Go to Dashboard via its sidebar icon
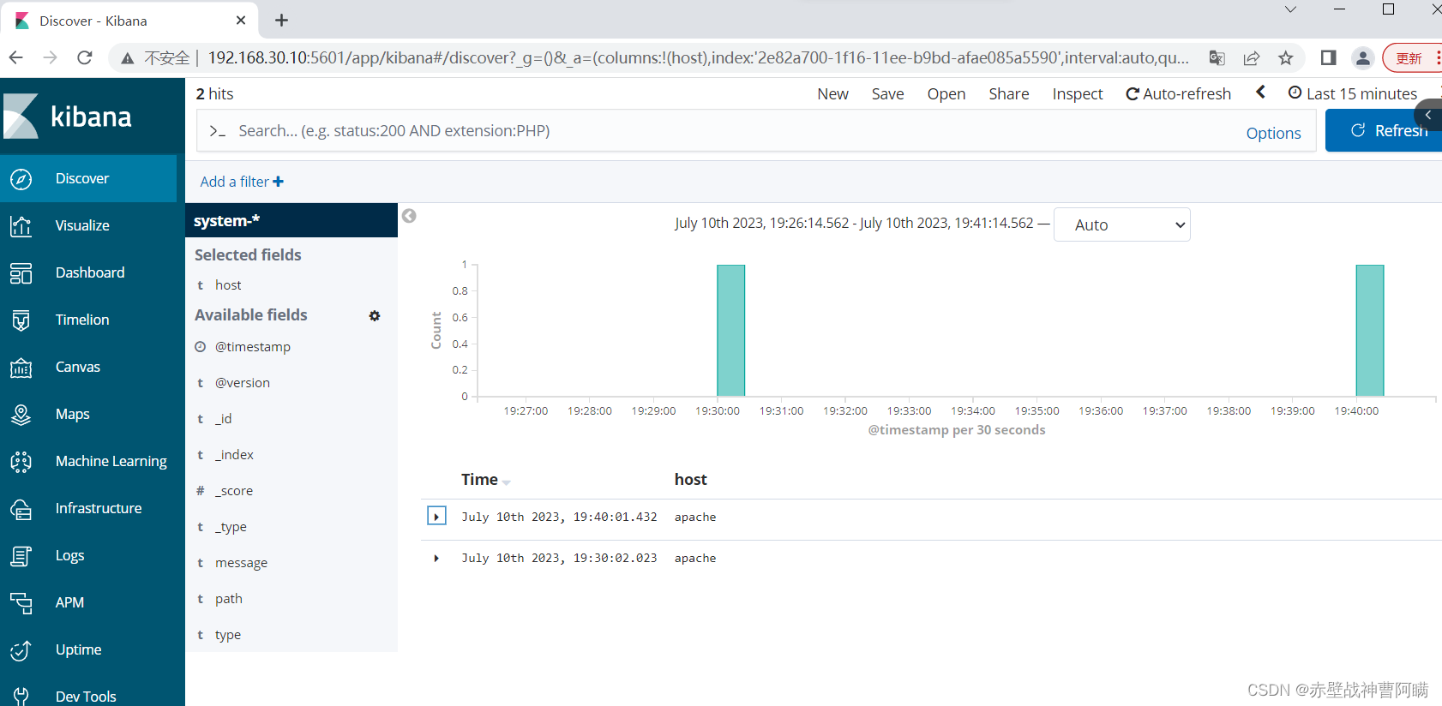This screenshot has height=706, width=1442. pyautogui.click(x=21, y=273)
